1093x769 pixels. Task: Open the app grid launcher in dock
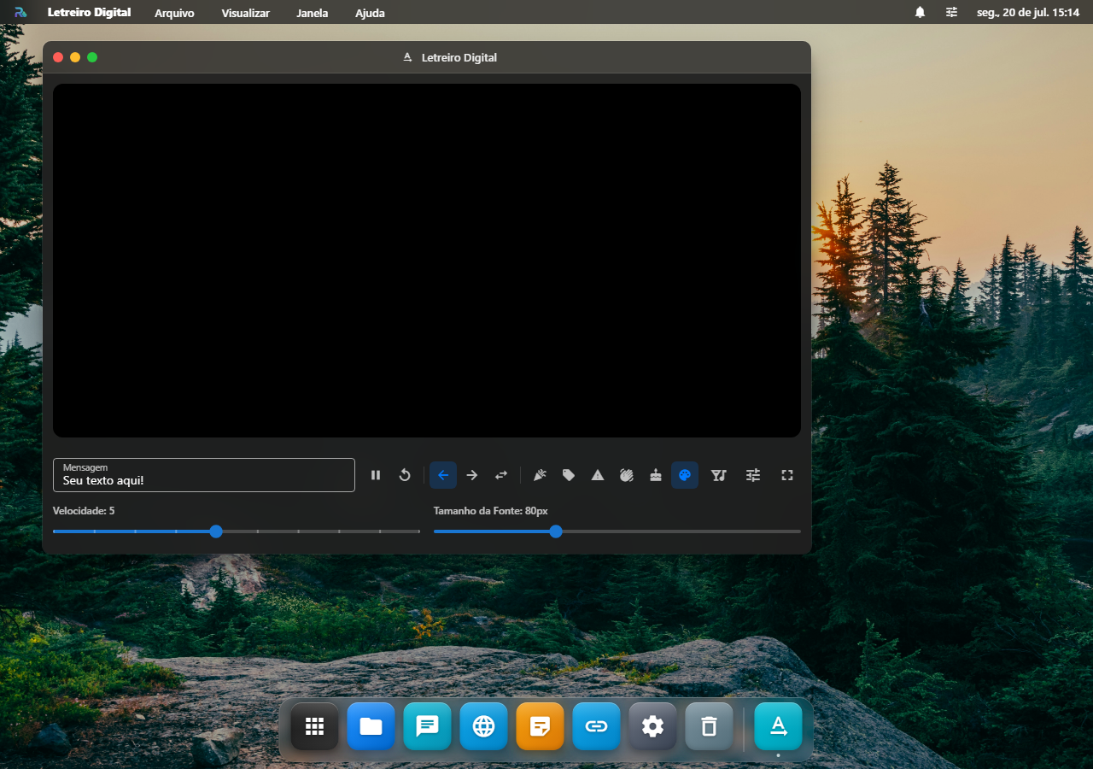(314, 726)
